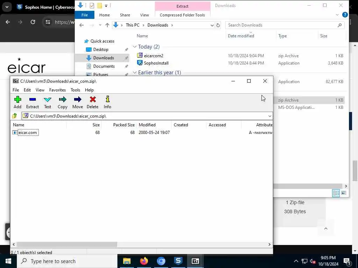Switch to the Explorer Share ribbon tab

[125, 15]
